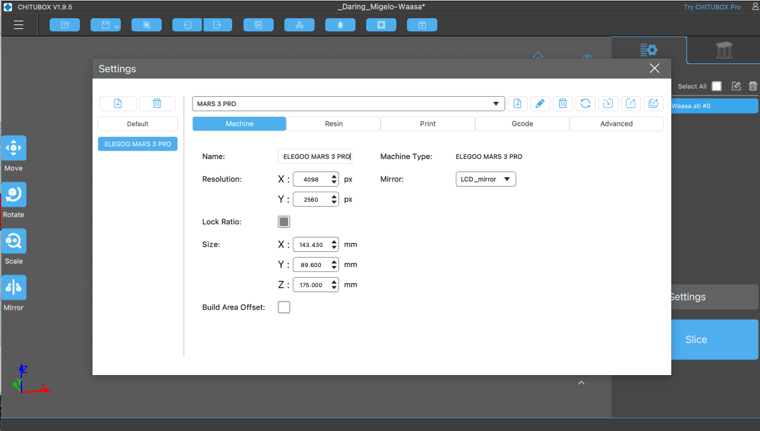Screen dimensions: 760x431
Task: Check the Select All checkbox
Action: pyautogui.click(x=717, y=86)
